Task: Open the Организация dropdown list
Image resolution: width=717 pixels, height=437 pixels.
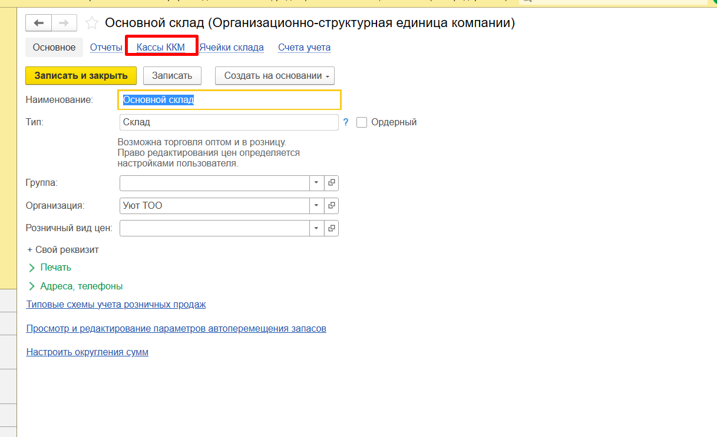Action: tap(316, 206)
